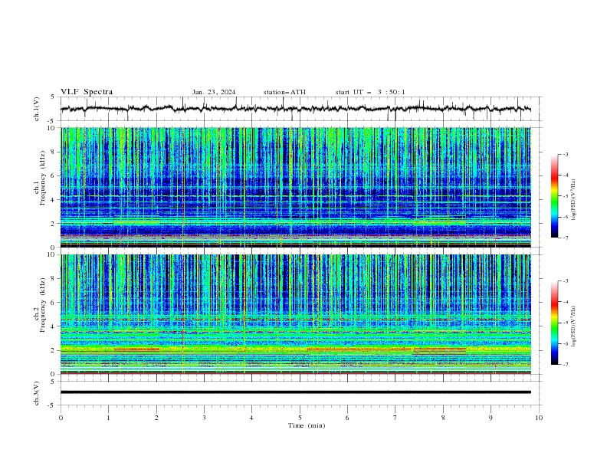Click the ch.1 colorbar scale

[554, 196]
